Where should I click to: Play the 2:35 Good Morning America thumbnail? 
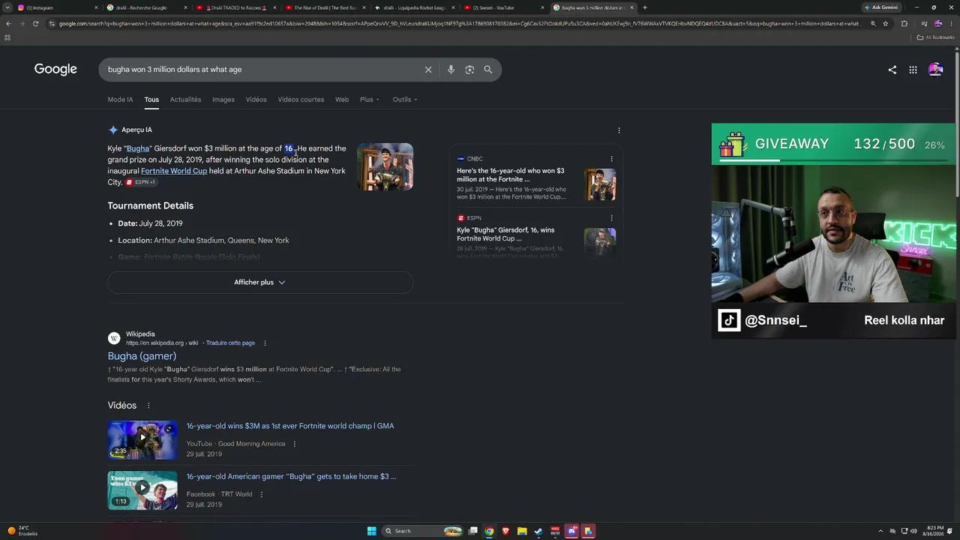pyautogui.click(x=142, y=440)
